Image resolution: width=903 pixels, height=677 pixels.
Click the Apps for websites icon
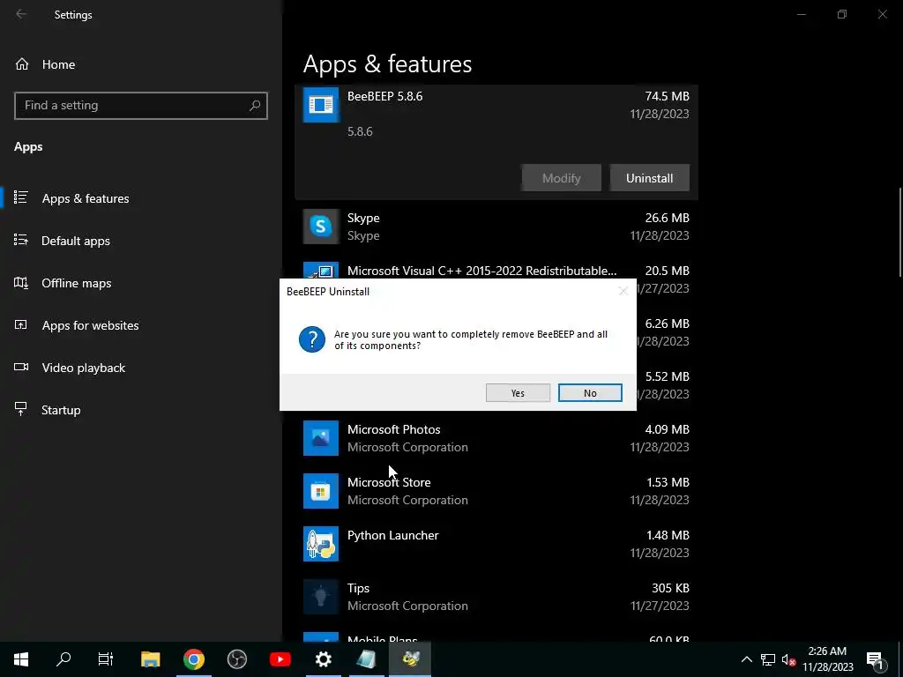[x=21, y=324]
